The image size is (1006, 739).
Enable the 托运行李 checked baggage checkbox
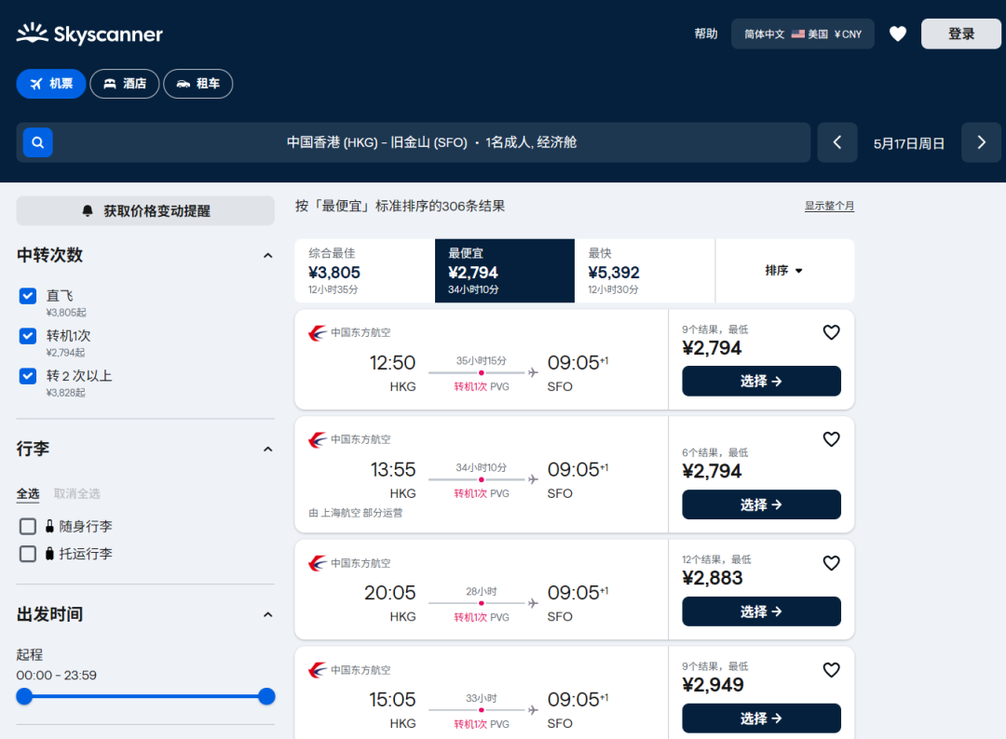coord(28,554)
